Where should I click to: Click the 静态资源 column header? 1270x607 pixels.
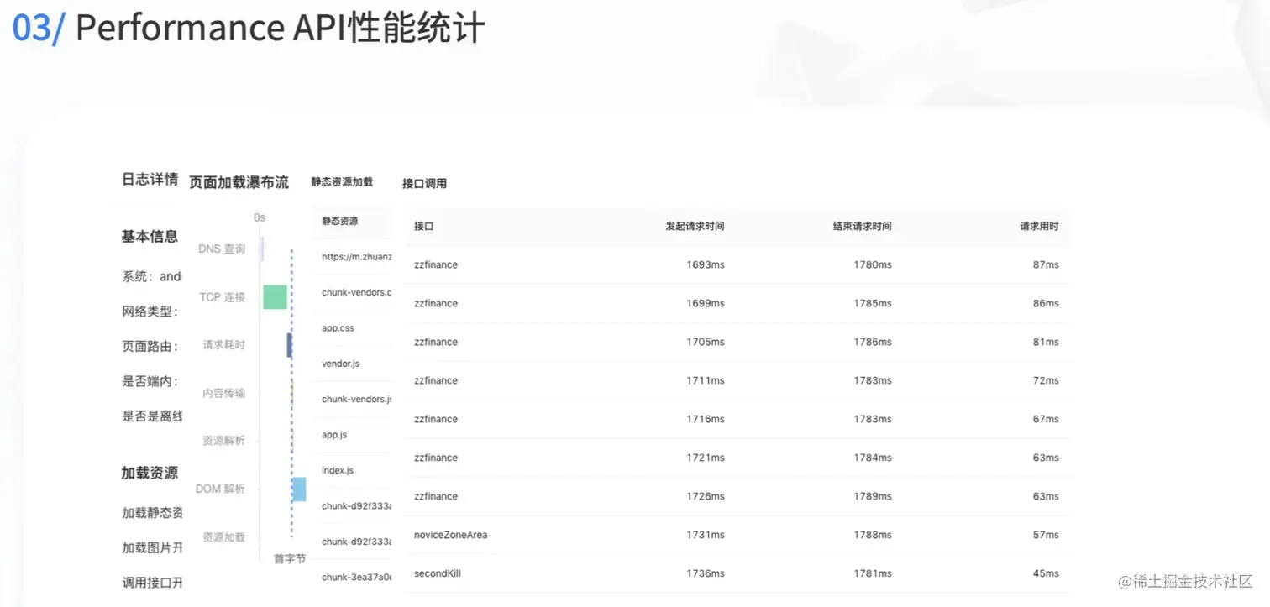pos(339,222)
